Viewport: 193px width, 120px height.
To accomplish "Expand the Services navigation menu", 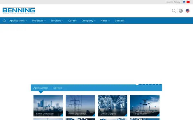I will (x=57, y=20).
